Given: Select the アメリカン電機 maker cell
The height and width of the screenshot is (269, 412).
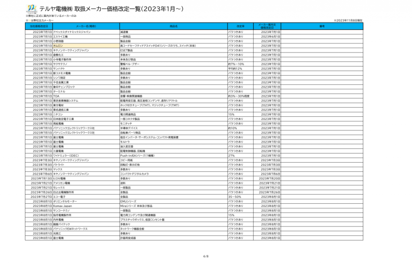Looking at the screenshot, I should (x=86, y=183).
